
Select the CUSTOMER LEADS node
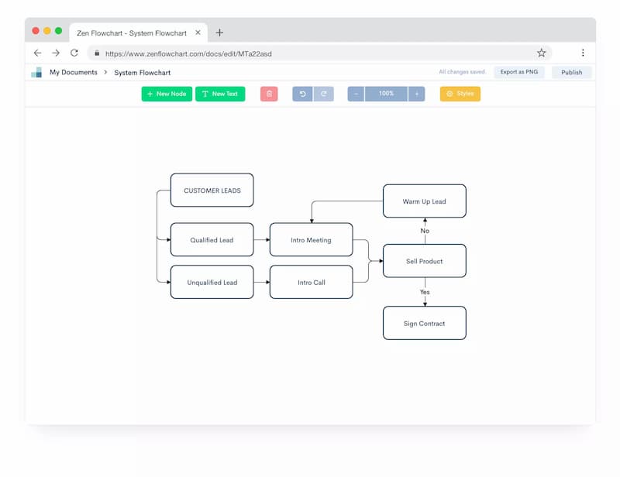click(212, 190)
